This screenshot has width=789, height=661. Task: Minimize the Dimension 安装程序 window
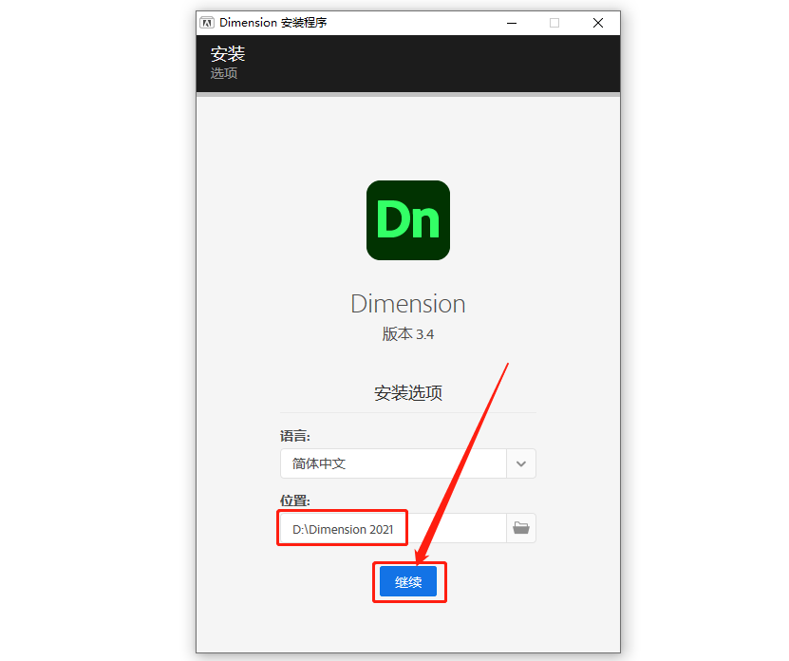click(511, 22)
